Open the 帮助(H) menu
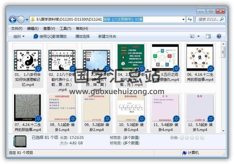Image resolution: width=234 pixels, height=164 pixels. coord(82,29)
